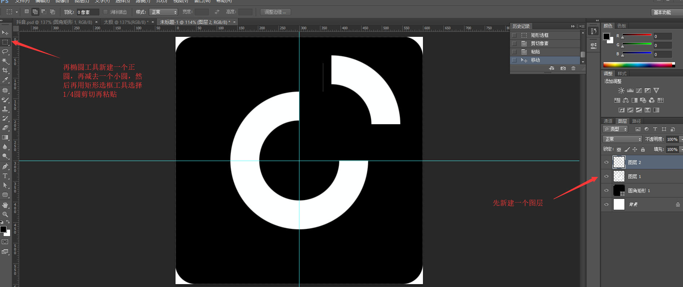Switch to 通道 channels tab

click(x=608, y=121)
